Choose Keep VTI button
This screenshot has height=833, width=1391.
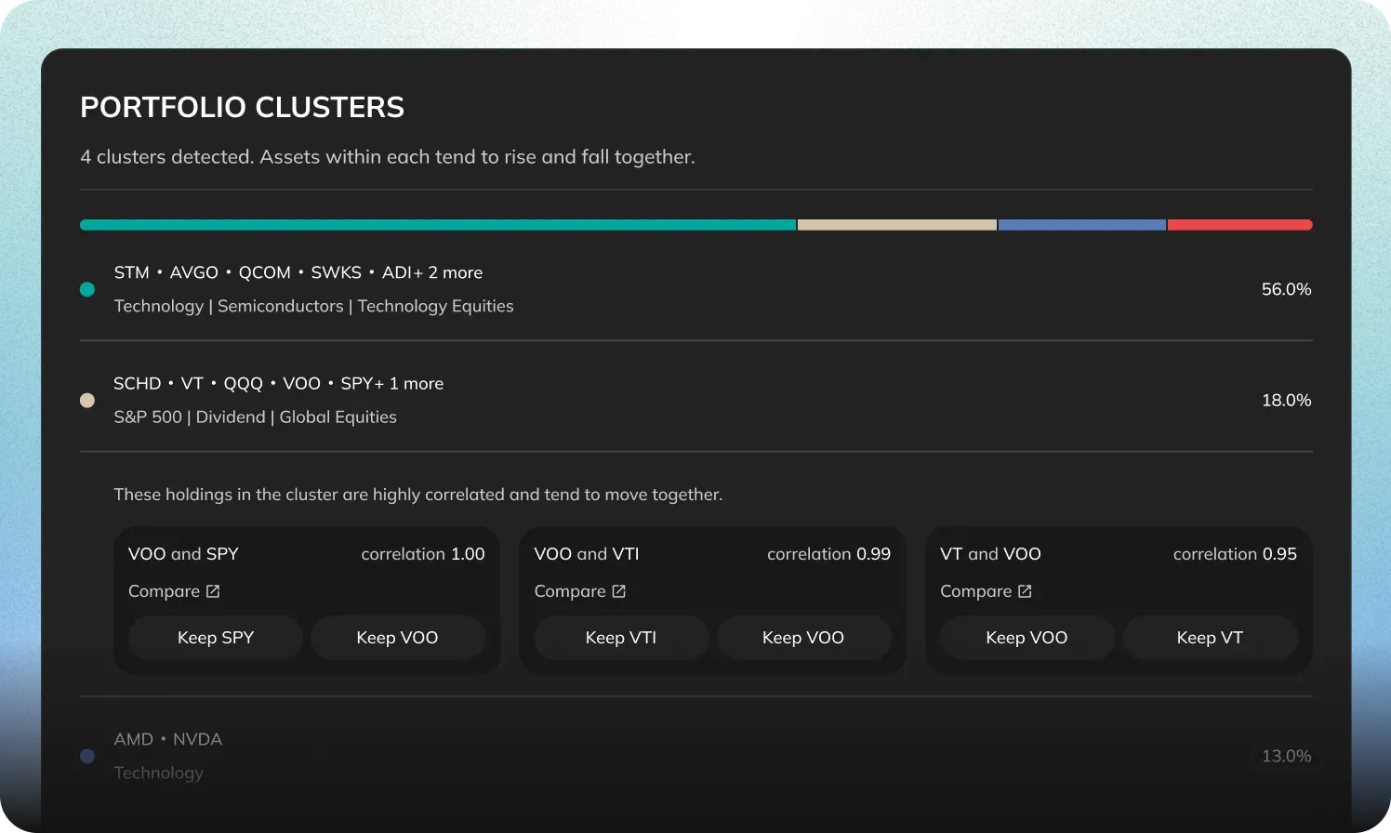pos(621,638)
